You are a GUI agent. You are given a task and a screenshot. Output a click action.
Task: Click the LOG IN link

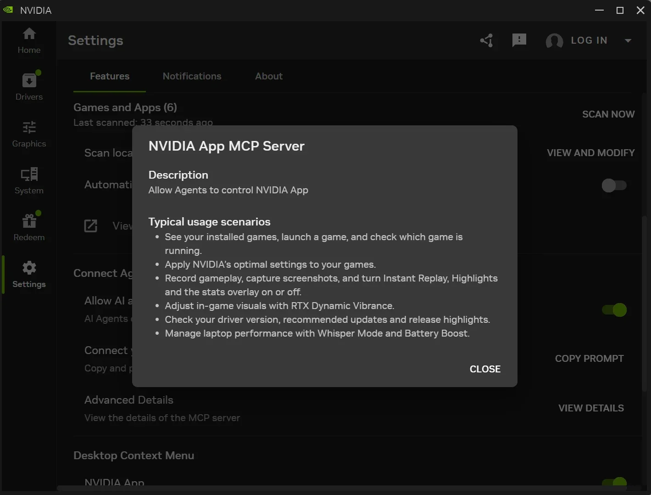click(589, 40)
